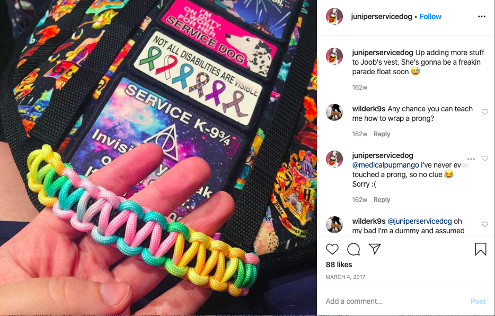Viewport: 495px width, 316px height.
Task: Save post with the bookmark icon
Action: [481, 249]
